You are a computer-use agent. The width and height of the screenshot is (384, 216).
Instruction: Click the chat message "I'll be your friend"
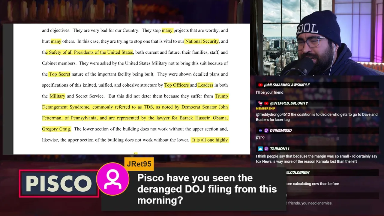(269, 92)
